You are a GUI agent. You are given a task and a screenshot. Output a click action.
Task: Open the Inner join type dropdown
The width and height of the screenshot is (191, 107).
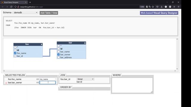point(85,79)
